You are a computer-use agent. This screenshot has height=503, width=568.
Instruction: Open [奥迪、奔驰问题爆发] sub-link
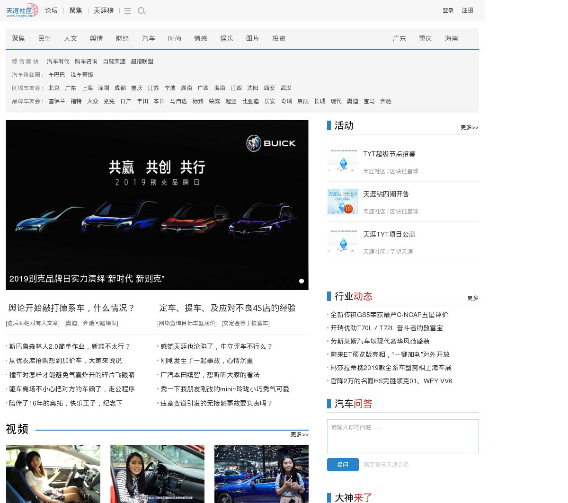tap(91, 323)
